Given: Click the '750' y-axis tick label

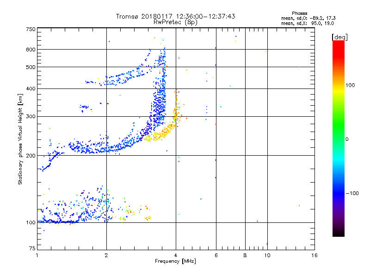Looking at the screenshot, I should pyautogui.click(x=31, y=29).
